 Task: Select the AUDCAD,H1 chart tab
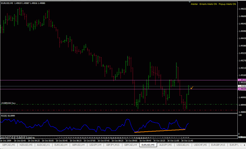43,145
